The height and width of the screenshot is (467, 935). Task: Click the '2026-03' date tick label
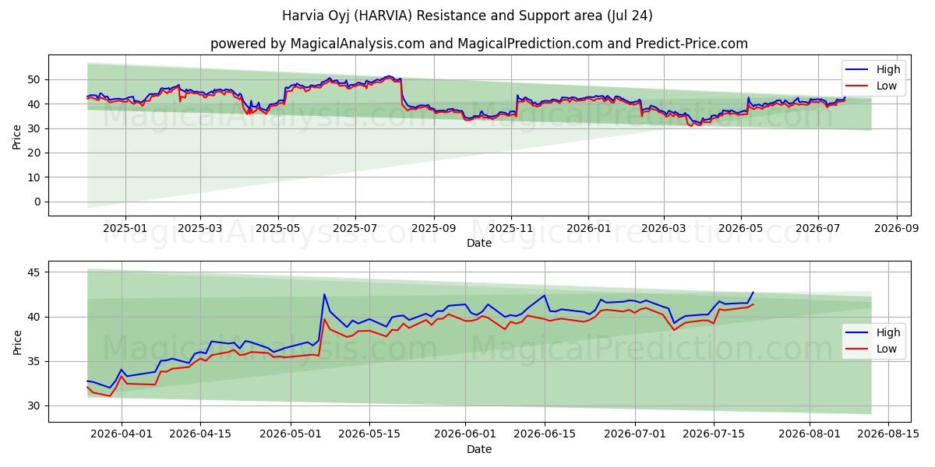click(664, 228)
